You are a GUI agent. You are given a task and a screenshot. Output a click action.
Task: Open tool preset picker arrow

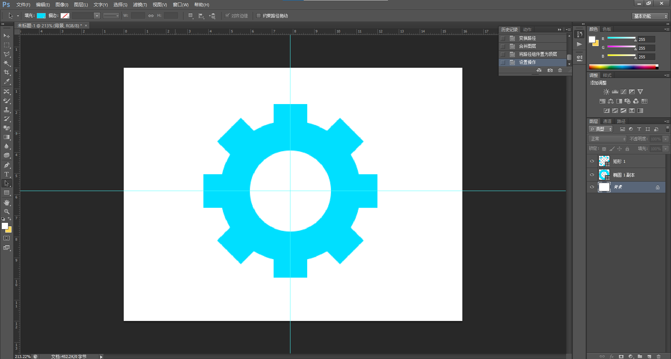(x=18, y=16)
